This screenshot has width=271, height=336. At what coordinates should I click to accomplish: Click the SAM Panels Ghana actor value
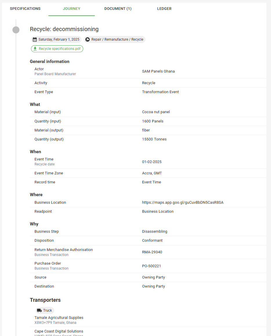158,71
